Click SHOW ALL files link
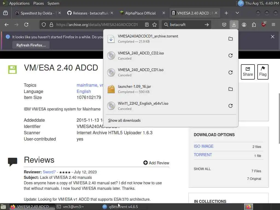Image resolution: width=280 pixels, height=210 pixels. click(x=202, y=169)
